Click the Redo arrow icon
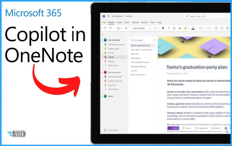 [111, 28]
